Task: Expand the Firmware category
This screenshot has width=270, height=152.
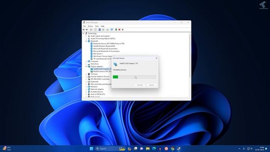Action: (86, 74)
